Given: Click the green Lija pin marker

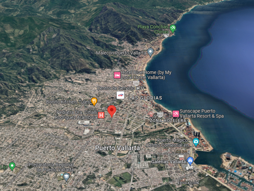Looking at the screenshot, I should pos(12,166).
